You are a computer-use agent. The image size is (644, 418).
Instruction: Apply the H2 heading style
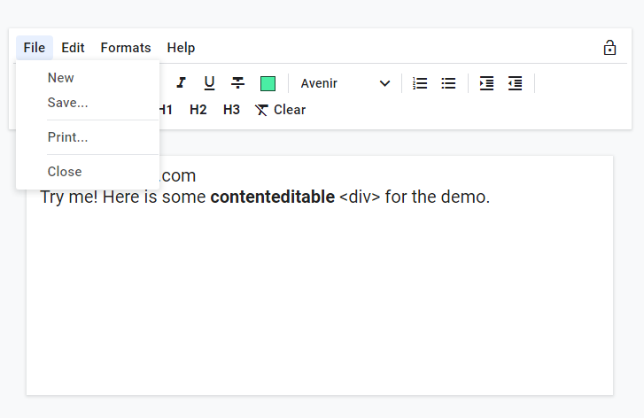click(x=198, y=110)
